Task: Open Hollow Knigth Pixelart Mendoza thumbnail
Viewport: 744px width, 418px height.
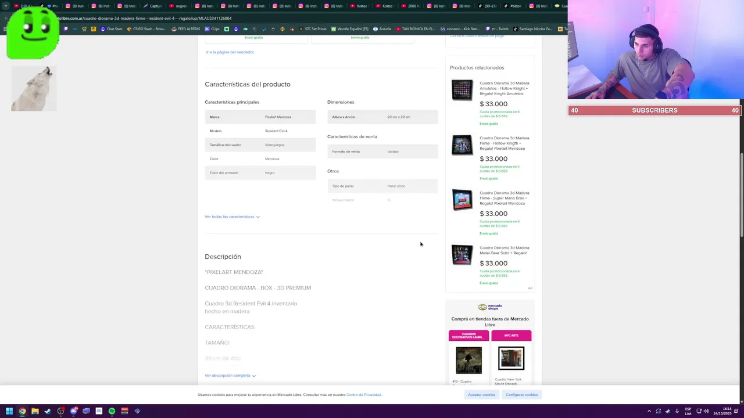Action: pyautogui.click(x=462, y=145)
